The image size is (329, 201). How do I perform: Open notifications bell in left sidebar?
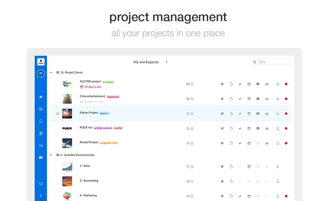click(x=41, y=121)
